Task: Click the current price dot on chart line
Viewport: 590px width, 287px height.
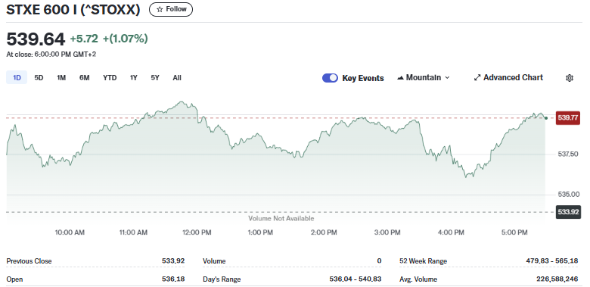Action: [546, 118]
